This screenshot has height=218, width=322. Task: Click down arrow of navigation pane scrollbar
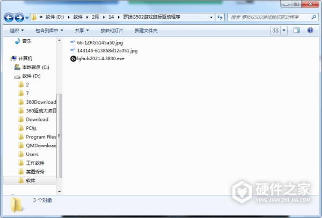[60, 192]
